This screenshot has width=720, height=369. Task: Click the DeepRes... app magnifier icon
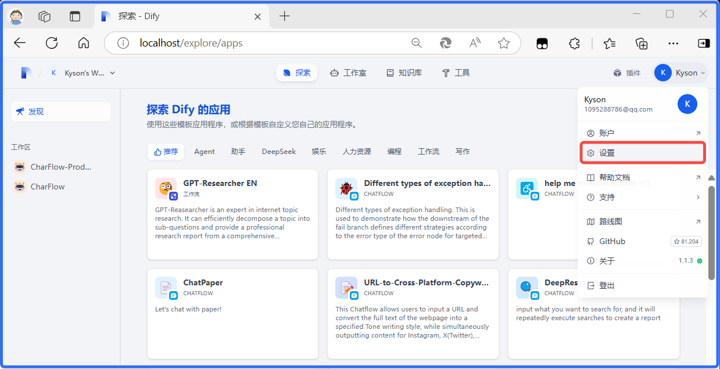526,288
